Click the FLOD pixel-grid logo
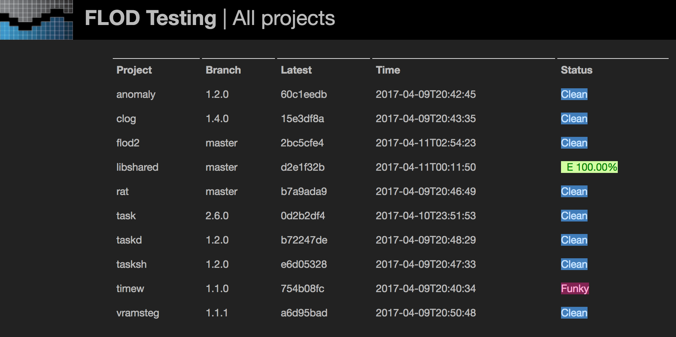Viewport: 676px width, 337px height. tap(36, 20)
